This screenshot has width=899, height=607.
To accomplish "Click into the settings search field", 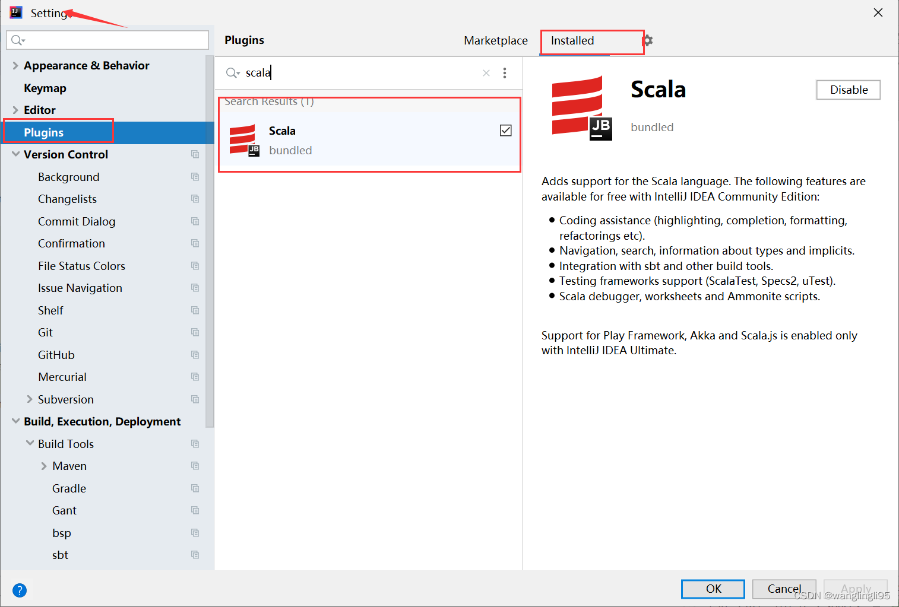I will (x=107, y=40).
